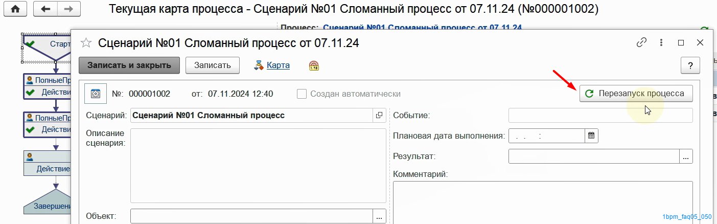Click 'Записать и закрыть' button
Screen dimensions: 717x224
coord(129,65)
